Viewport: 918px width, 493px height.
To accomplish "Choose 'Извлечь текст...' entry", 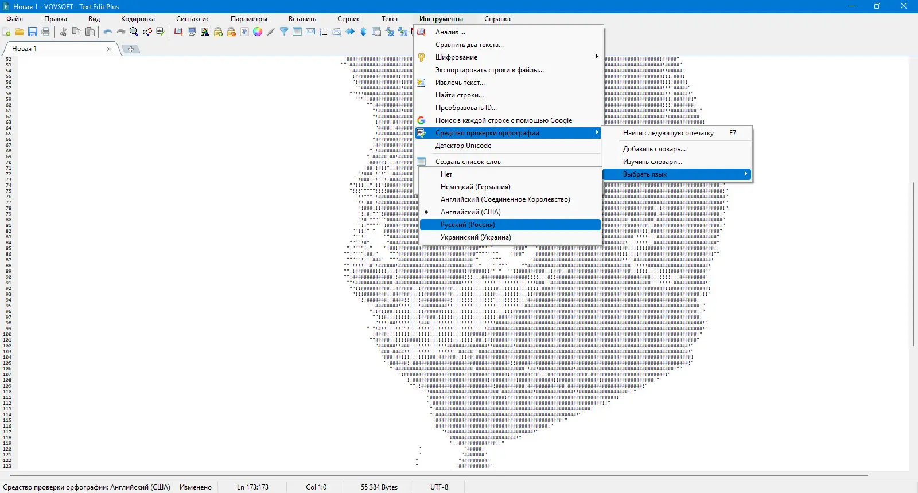I will (508, 83).
